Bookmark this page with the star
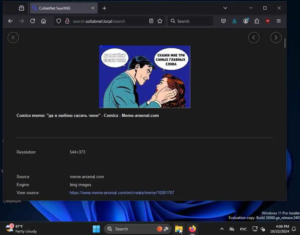 coord(160,21)
